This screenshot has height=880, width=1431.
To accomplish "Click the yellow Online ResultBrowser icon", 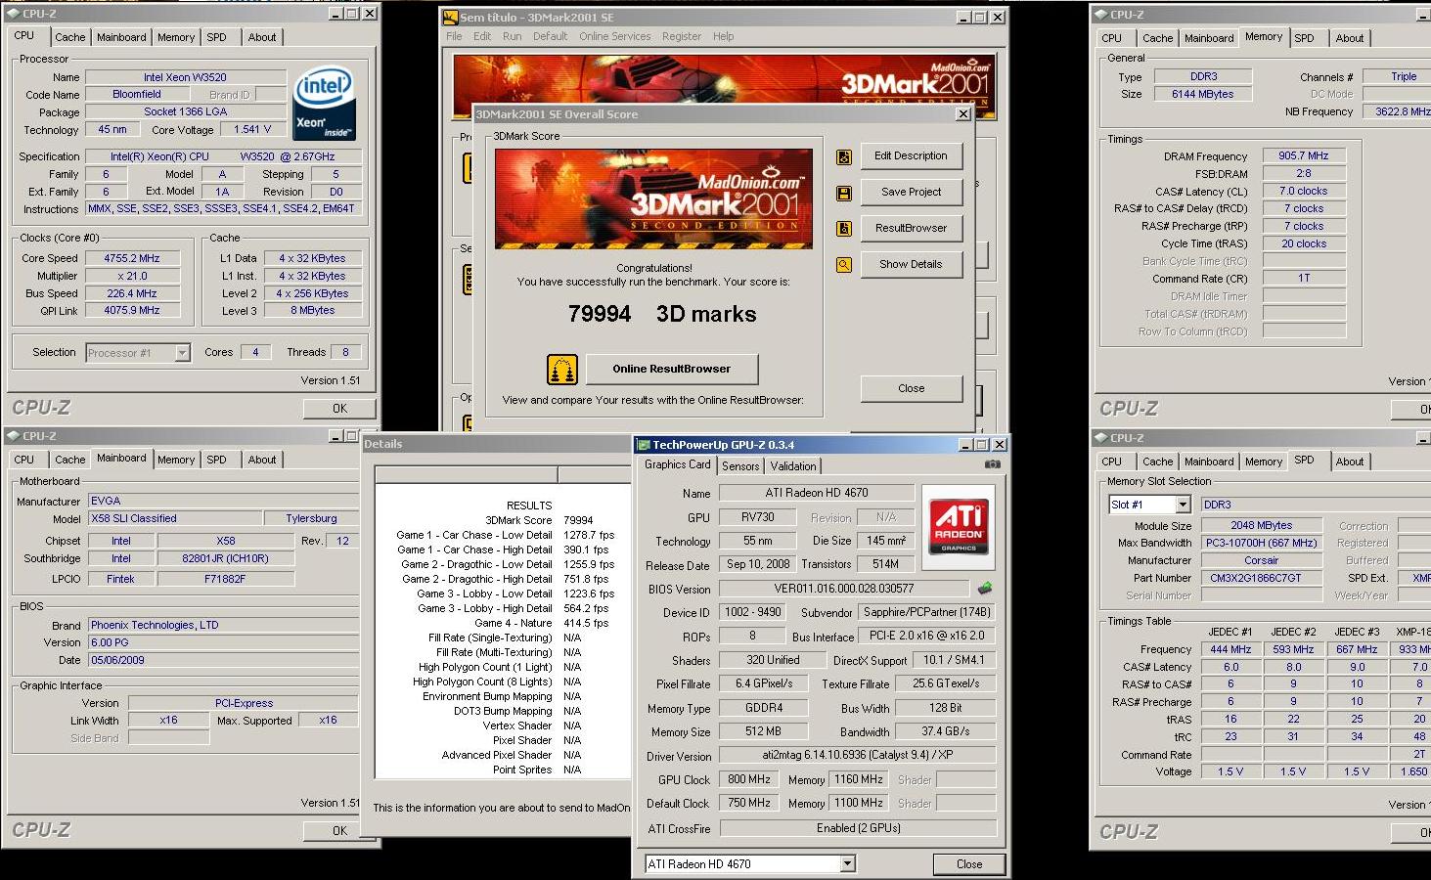I will pyautogui.click(x=562, y=369).
